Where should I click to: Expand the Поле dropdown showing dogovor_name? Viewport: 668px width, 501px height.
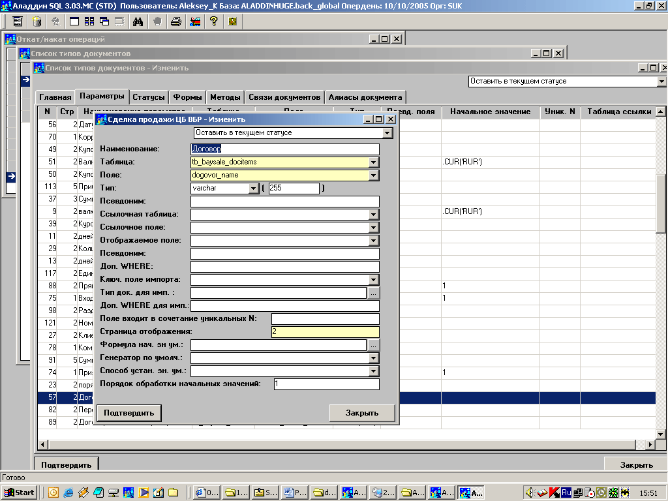tap(374, 175)
